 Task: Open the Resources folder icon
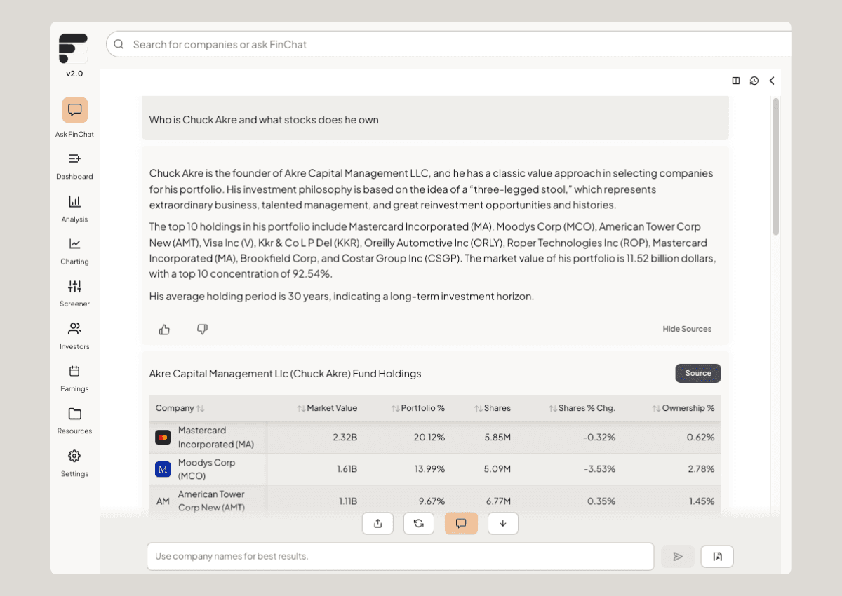[x=74, y=414]
